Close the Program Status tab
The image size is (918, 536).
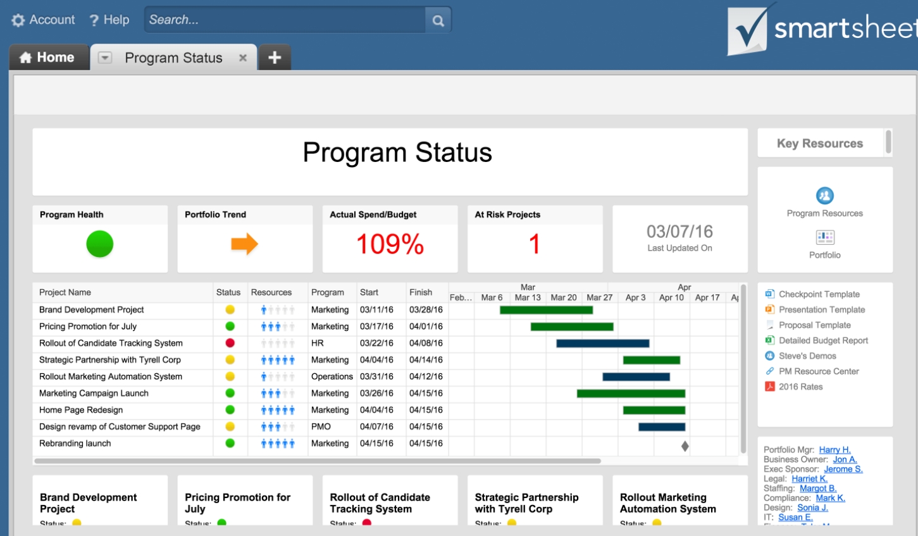point(242,58)
